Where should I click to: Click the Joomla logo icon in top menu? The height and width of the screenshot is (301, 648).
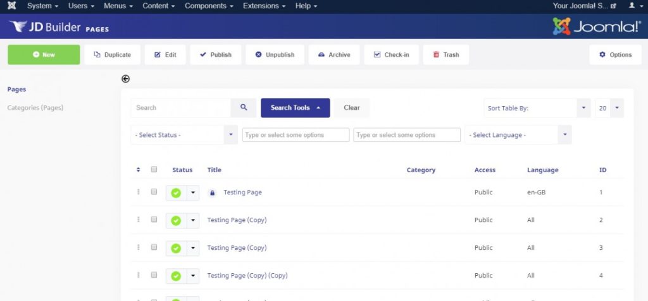(x=11, y=6)
